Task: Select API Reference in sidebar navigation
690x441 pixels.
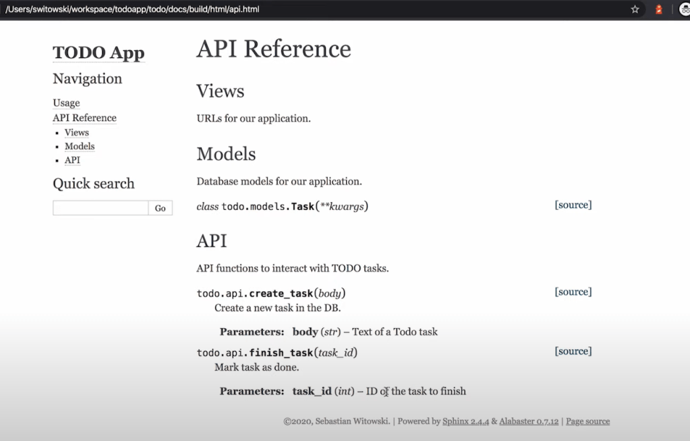Action: coord(84,118)
